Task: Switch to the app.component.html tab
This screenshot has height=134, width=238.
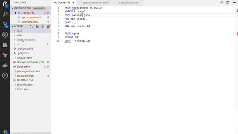Action: click(96, 3)
